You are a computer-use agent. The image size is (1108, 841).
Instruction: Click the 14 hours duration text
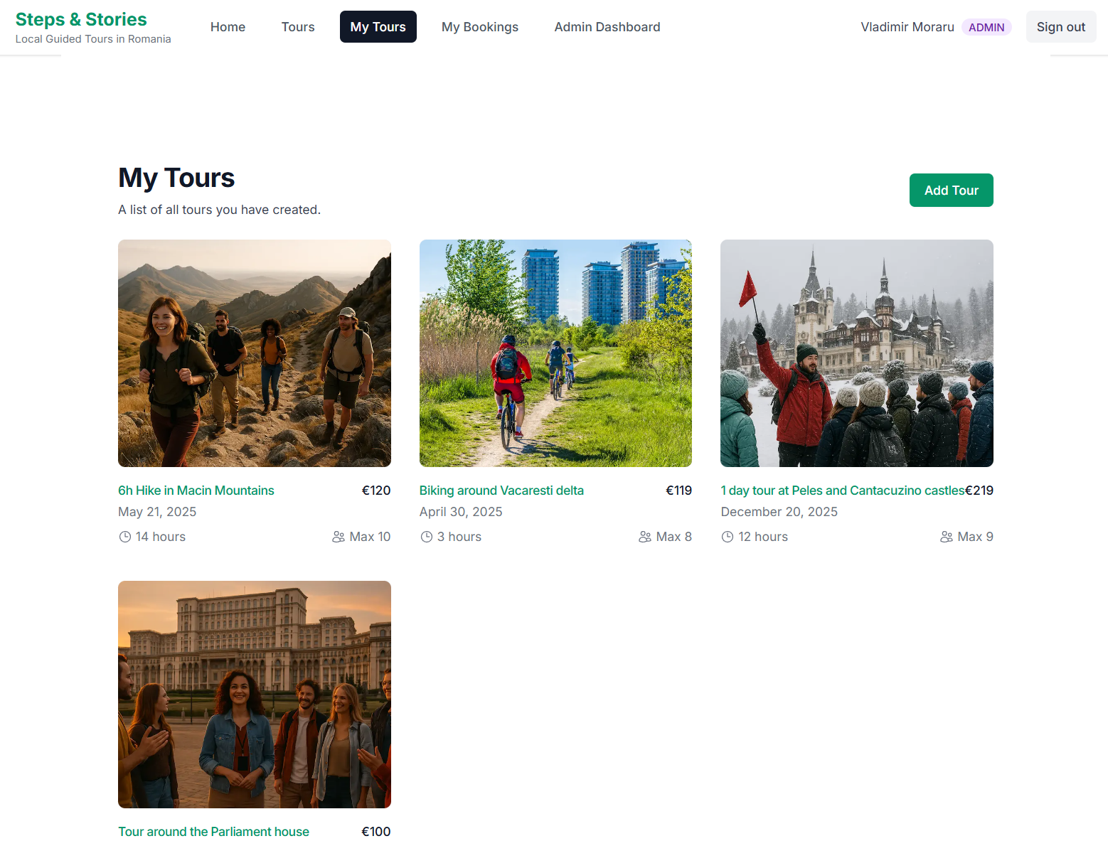161,537
